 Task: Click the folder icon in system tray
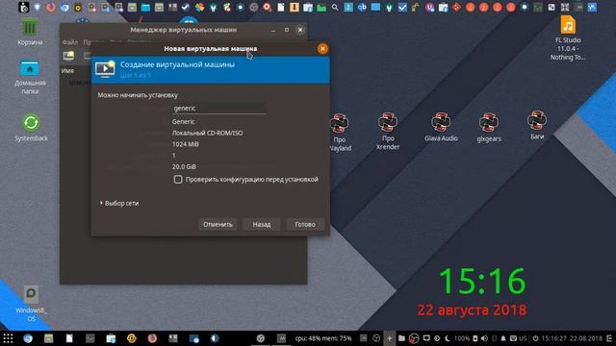point(401,338)
